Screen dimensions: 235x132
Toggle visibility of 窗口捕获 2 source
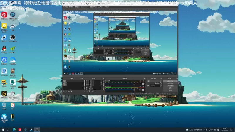pyautogui.click(x=101, y=87)
